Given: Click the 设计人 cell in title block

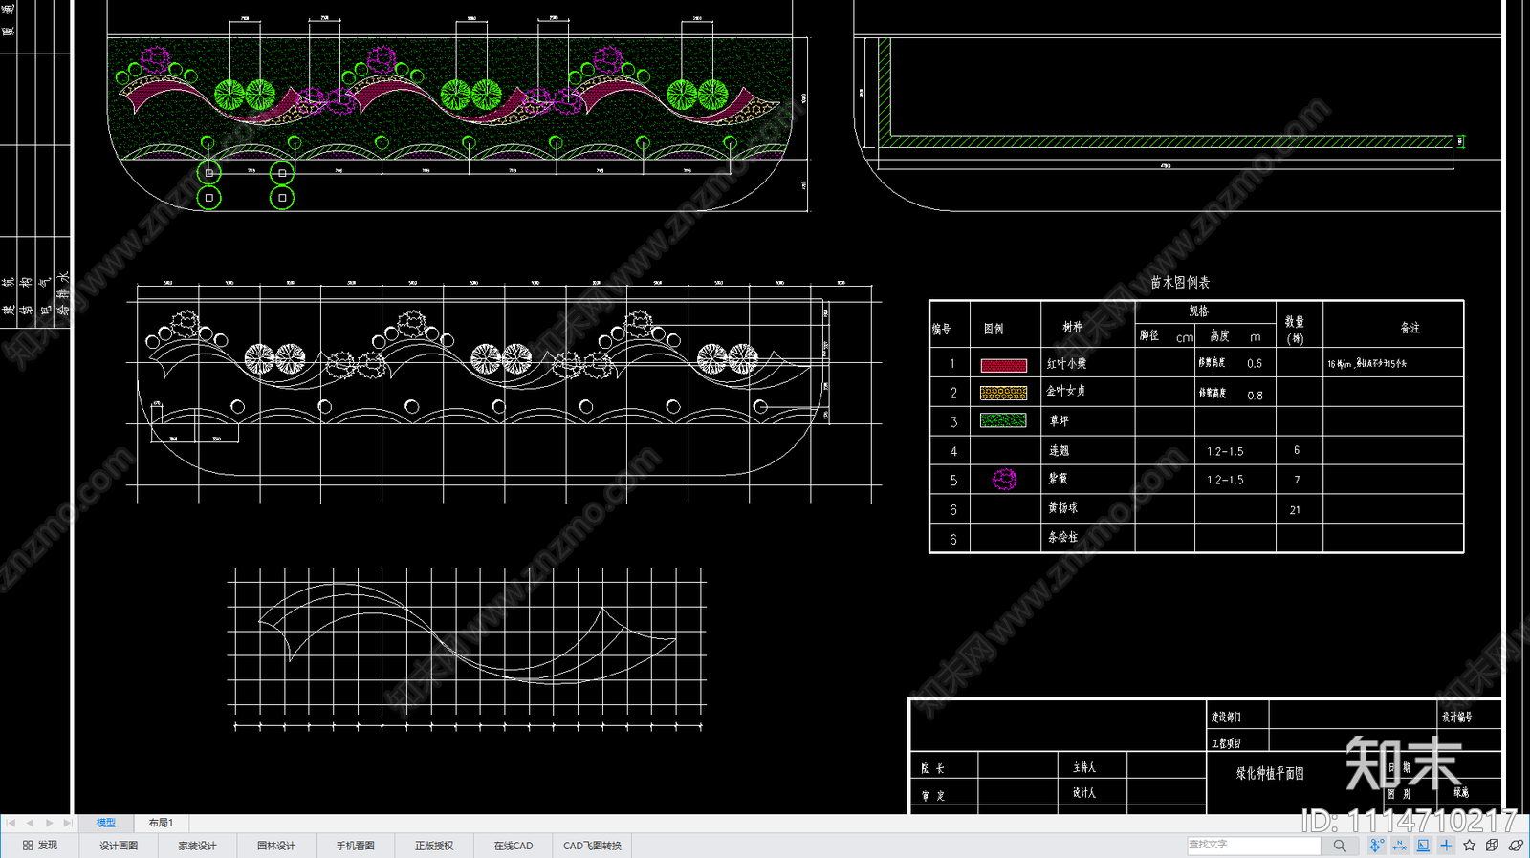Looking at the screenshot, I should click(1083, 793).
